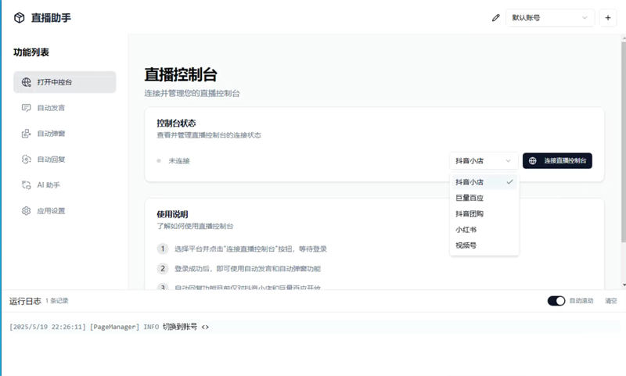The height and width of the screenshot is (376, 626).
Task: Click the globe icon beside 打开中控台
Action: (x=27, y=82)
